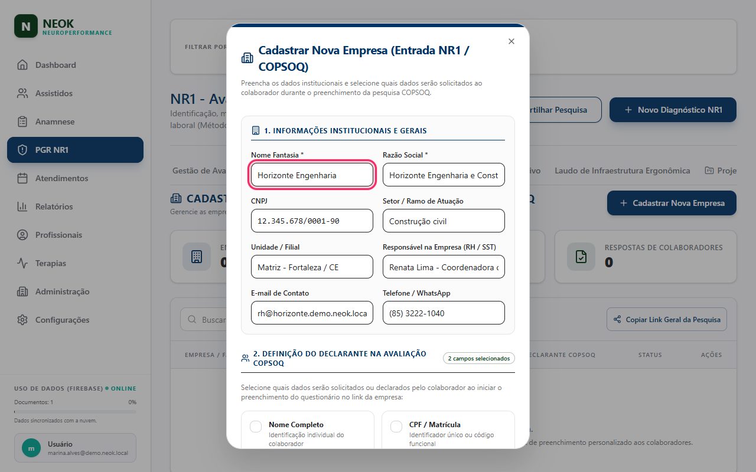This screenshot has width=756, height=472.
Task: Click the ONLINE status label
Action: click(x=123, y=389)
